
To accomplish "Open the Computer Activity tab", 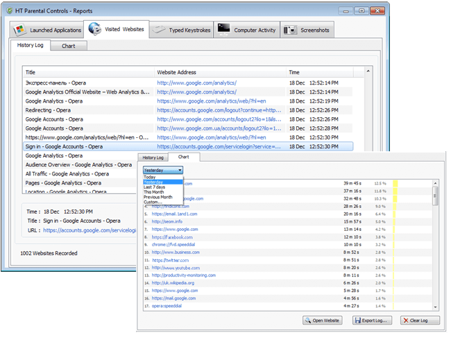I will (247, 30).
